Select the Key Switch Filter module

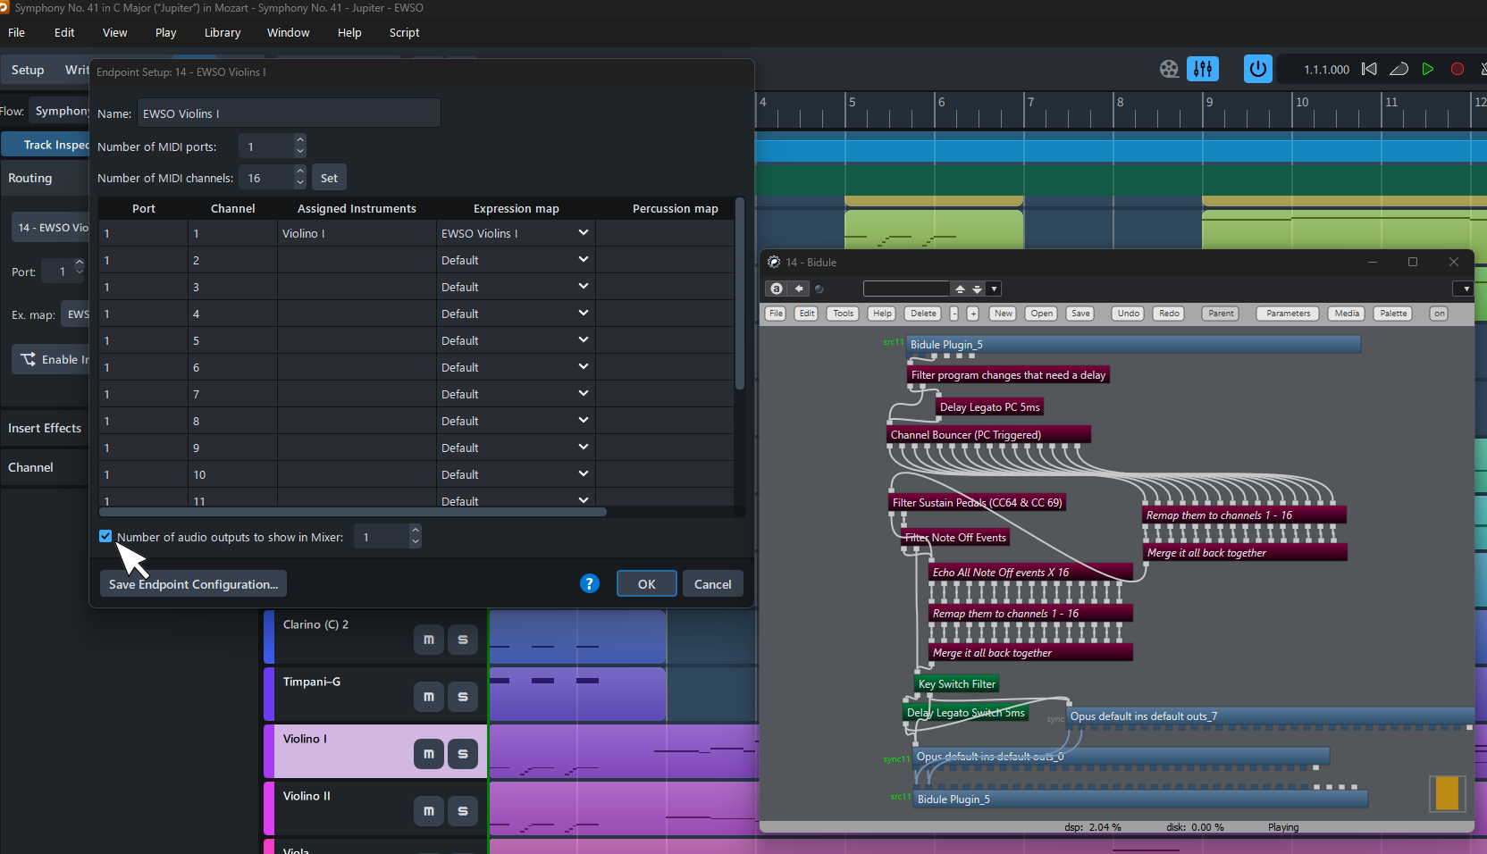coord(956,684)
